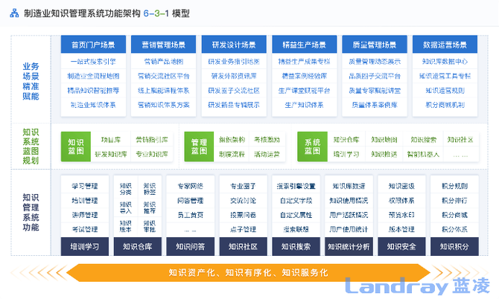Click the 学习管理 entry
This screenshot has height=299, width=499.
point(85,186)
